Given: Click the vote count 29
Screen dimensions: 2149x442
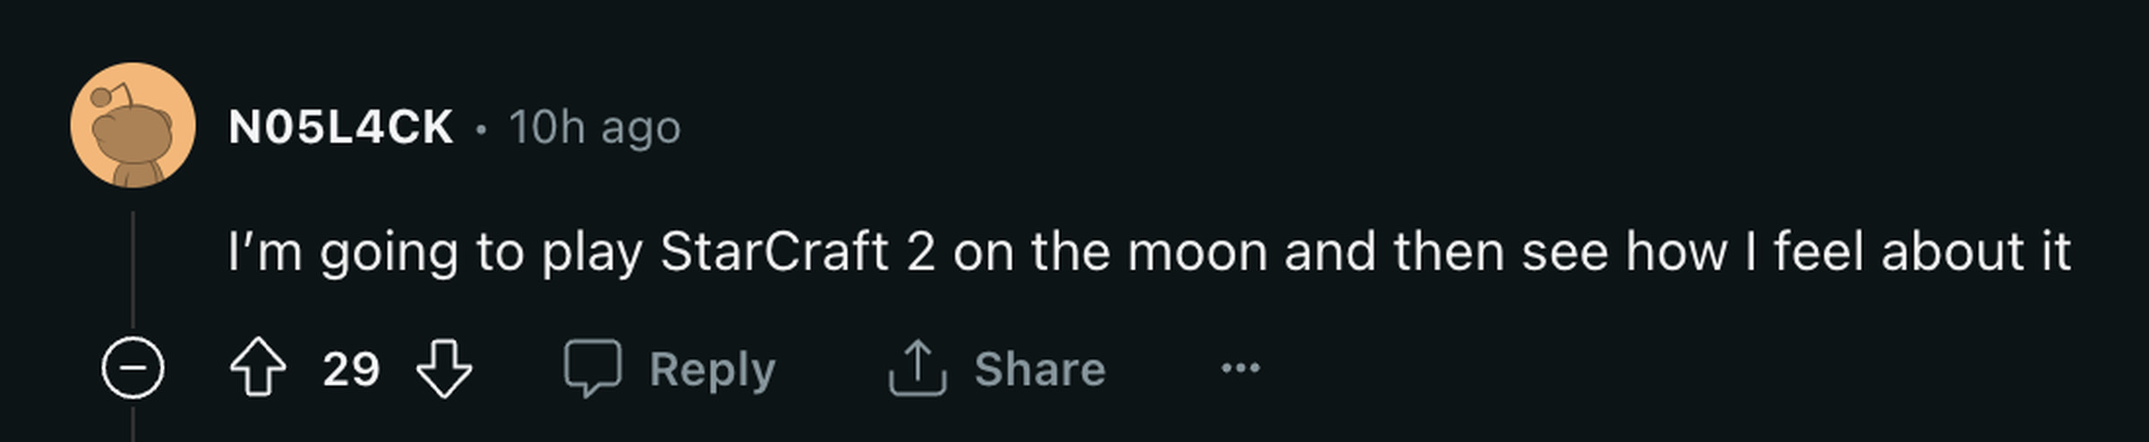Looking at the screenshot, I should coord(351,369).
